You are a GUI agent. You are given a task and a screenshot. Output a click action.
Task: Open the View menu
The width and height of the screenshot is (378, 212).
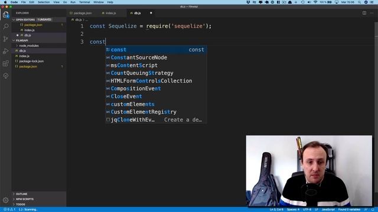tap(56, 2)
